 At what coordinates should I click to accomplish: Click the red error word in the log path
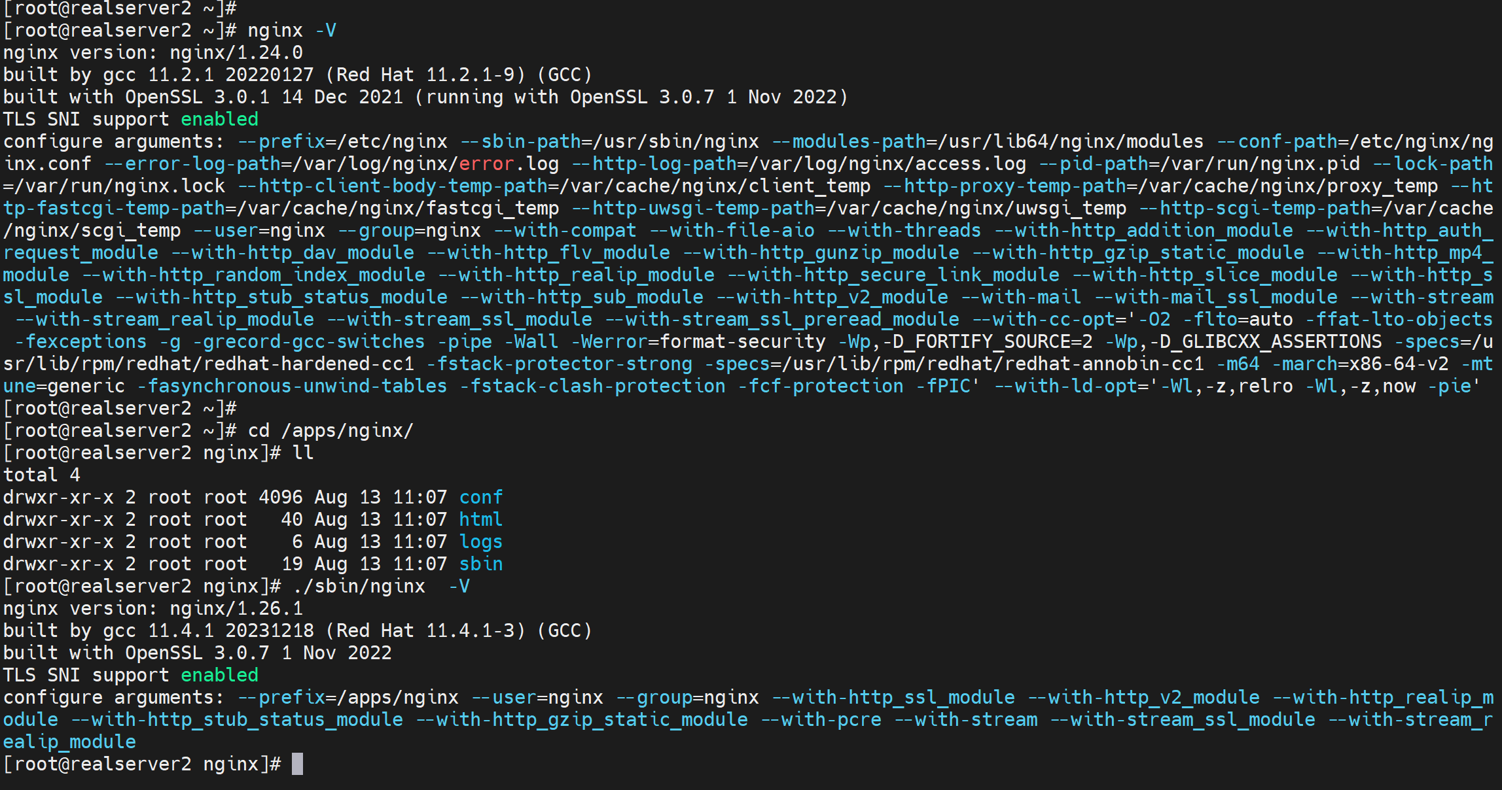coord(486,163)
